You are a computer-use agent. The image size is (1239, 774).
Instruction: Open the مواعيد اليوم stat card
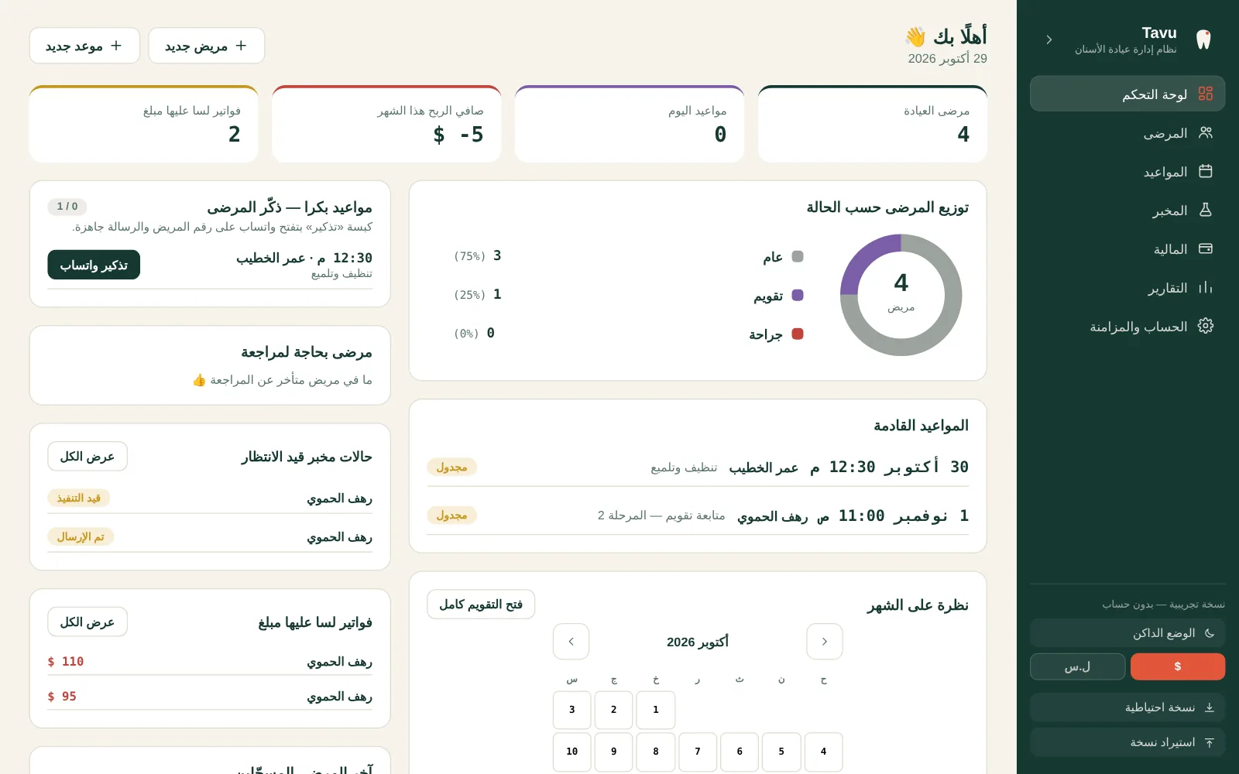630,124
